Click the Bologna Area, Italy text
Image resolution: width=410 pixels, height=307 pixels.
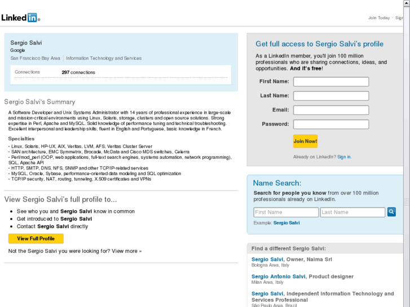pos(270,265)
